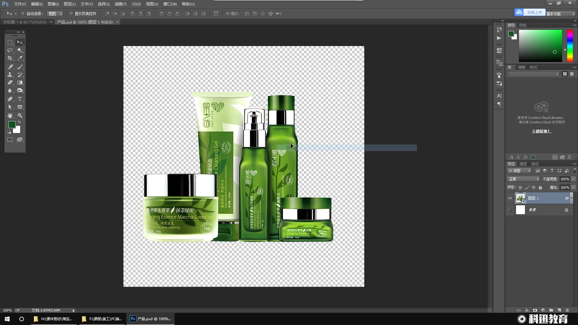This screenshot has height=325, width=578.
Task: Select the Eraser tool
Action: click(x=10, y=82)
